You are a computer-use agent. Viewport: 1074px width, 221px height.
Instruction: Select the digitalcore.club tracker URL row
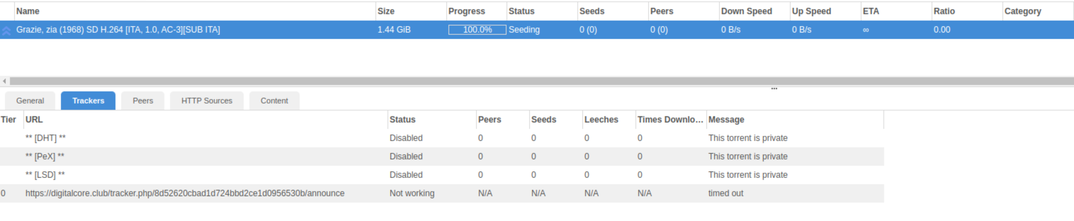click(185, 193)
